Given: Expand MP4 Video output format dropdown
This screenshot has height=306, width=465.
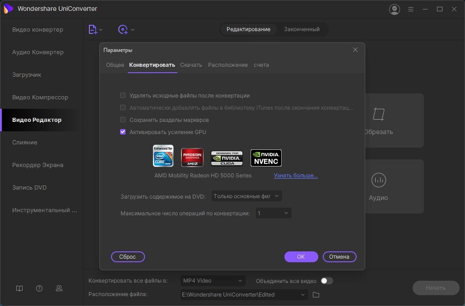Looking at the screenshot, I should pos(213,281).
